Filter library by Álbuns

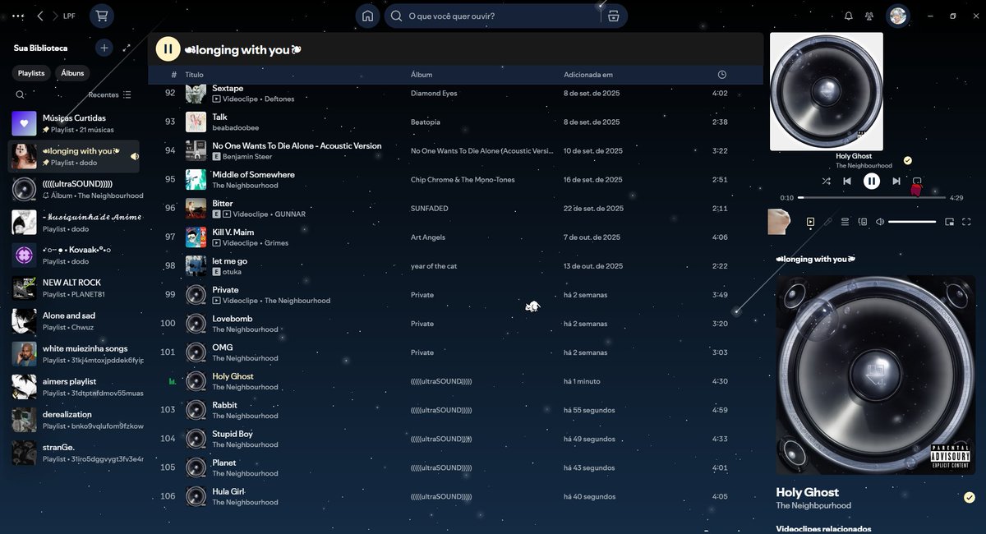click(x=72, y=73)
